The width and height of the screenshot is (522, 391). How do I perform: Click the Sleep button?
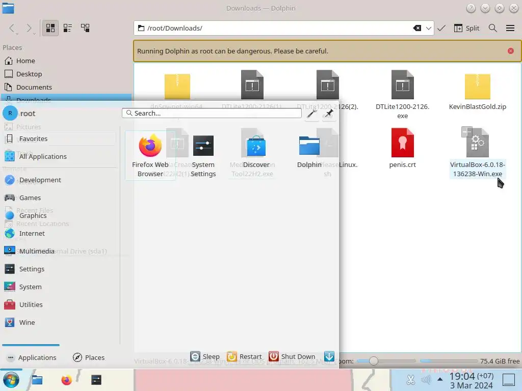pos(205,356)
